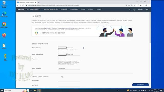Click the taskbar clock and date
164x92 pixels.
pos(156,90)
